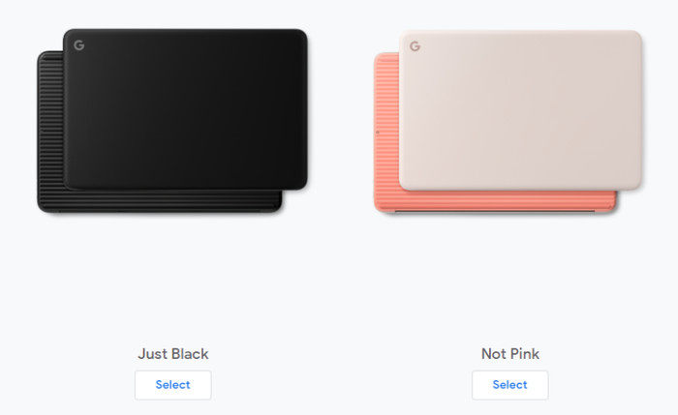Click the word 'Black' in the left label
The width and height of the screenshot is (678, 415).
point(189,354)
